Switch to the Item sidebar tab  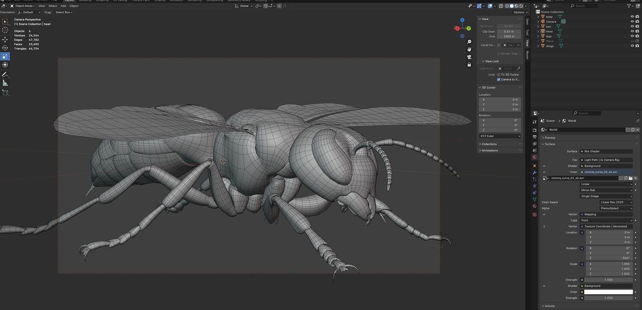527,21
